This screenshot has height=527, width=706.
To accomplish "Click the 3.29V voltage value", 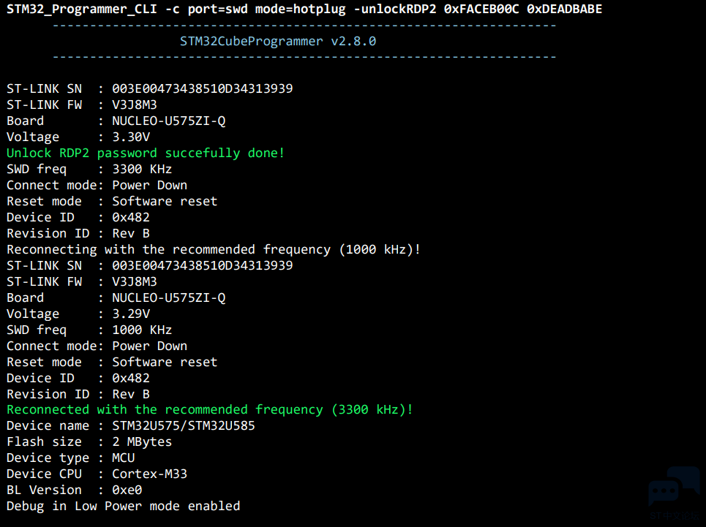I will (x=130, y=314).
